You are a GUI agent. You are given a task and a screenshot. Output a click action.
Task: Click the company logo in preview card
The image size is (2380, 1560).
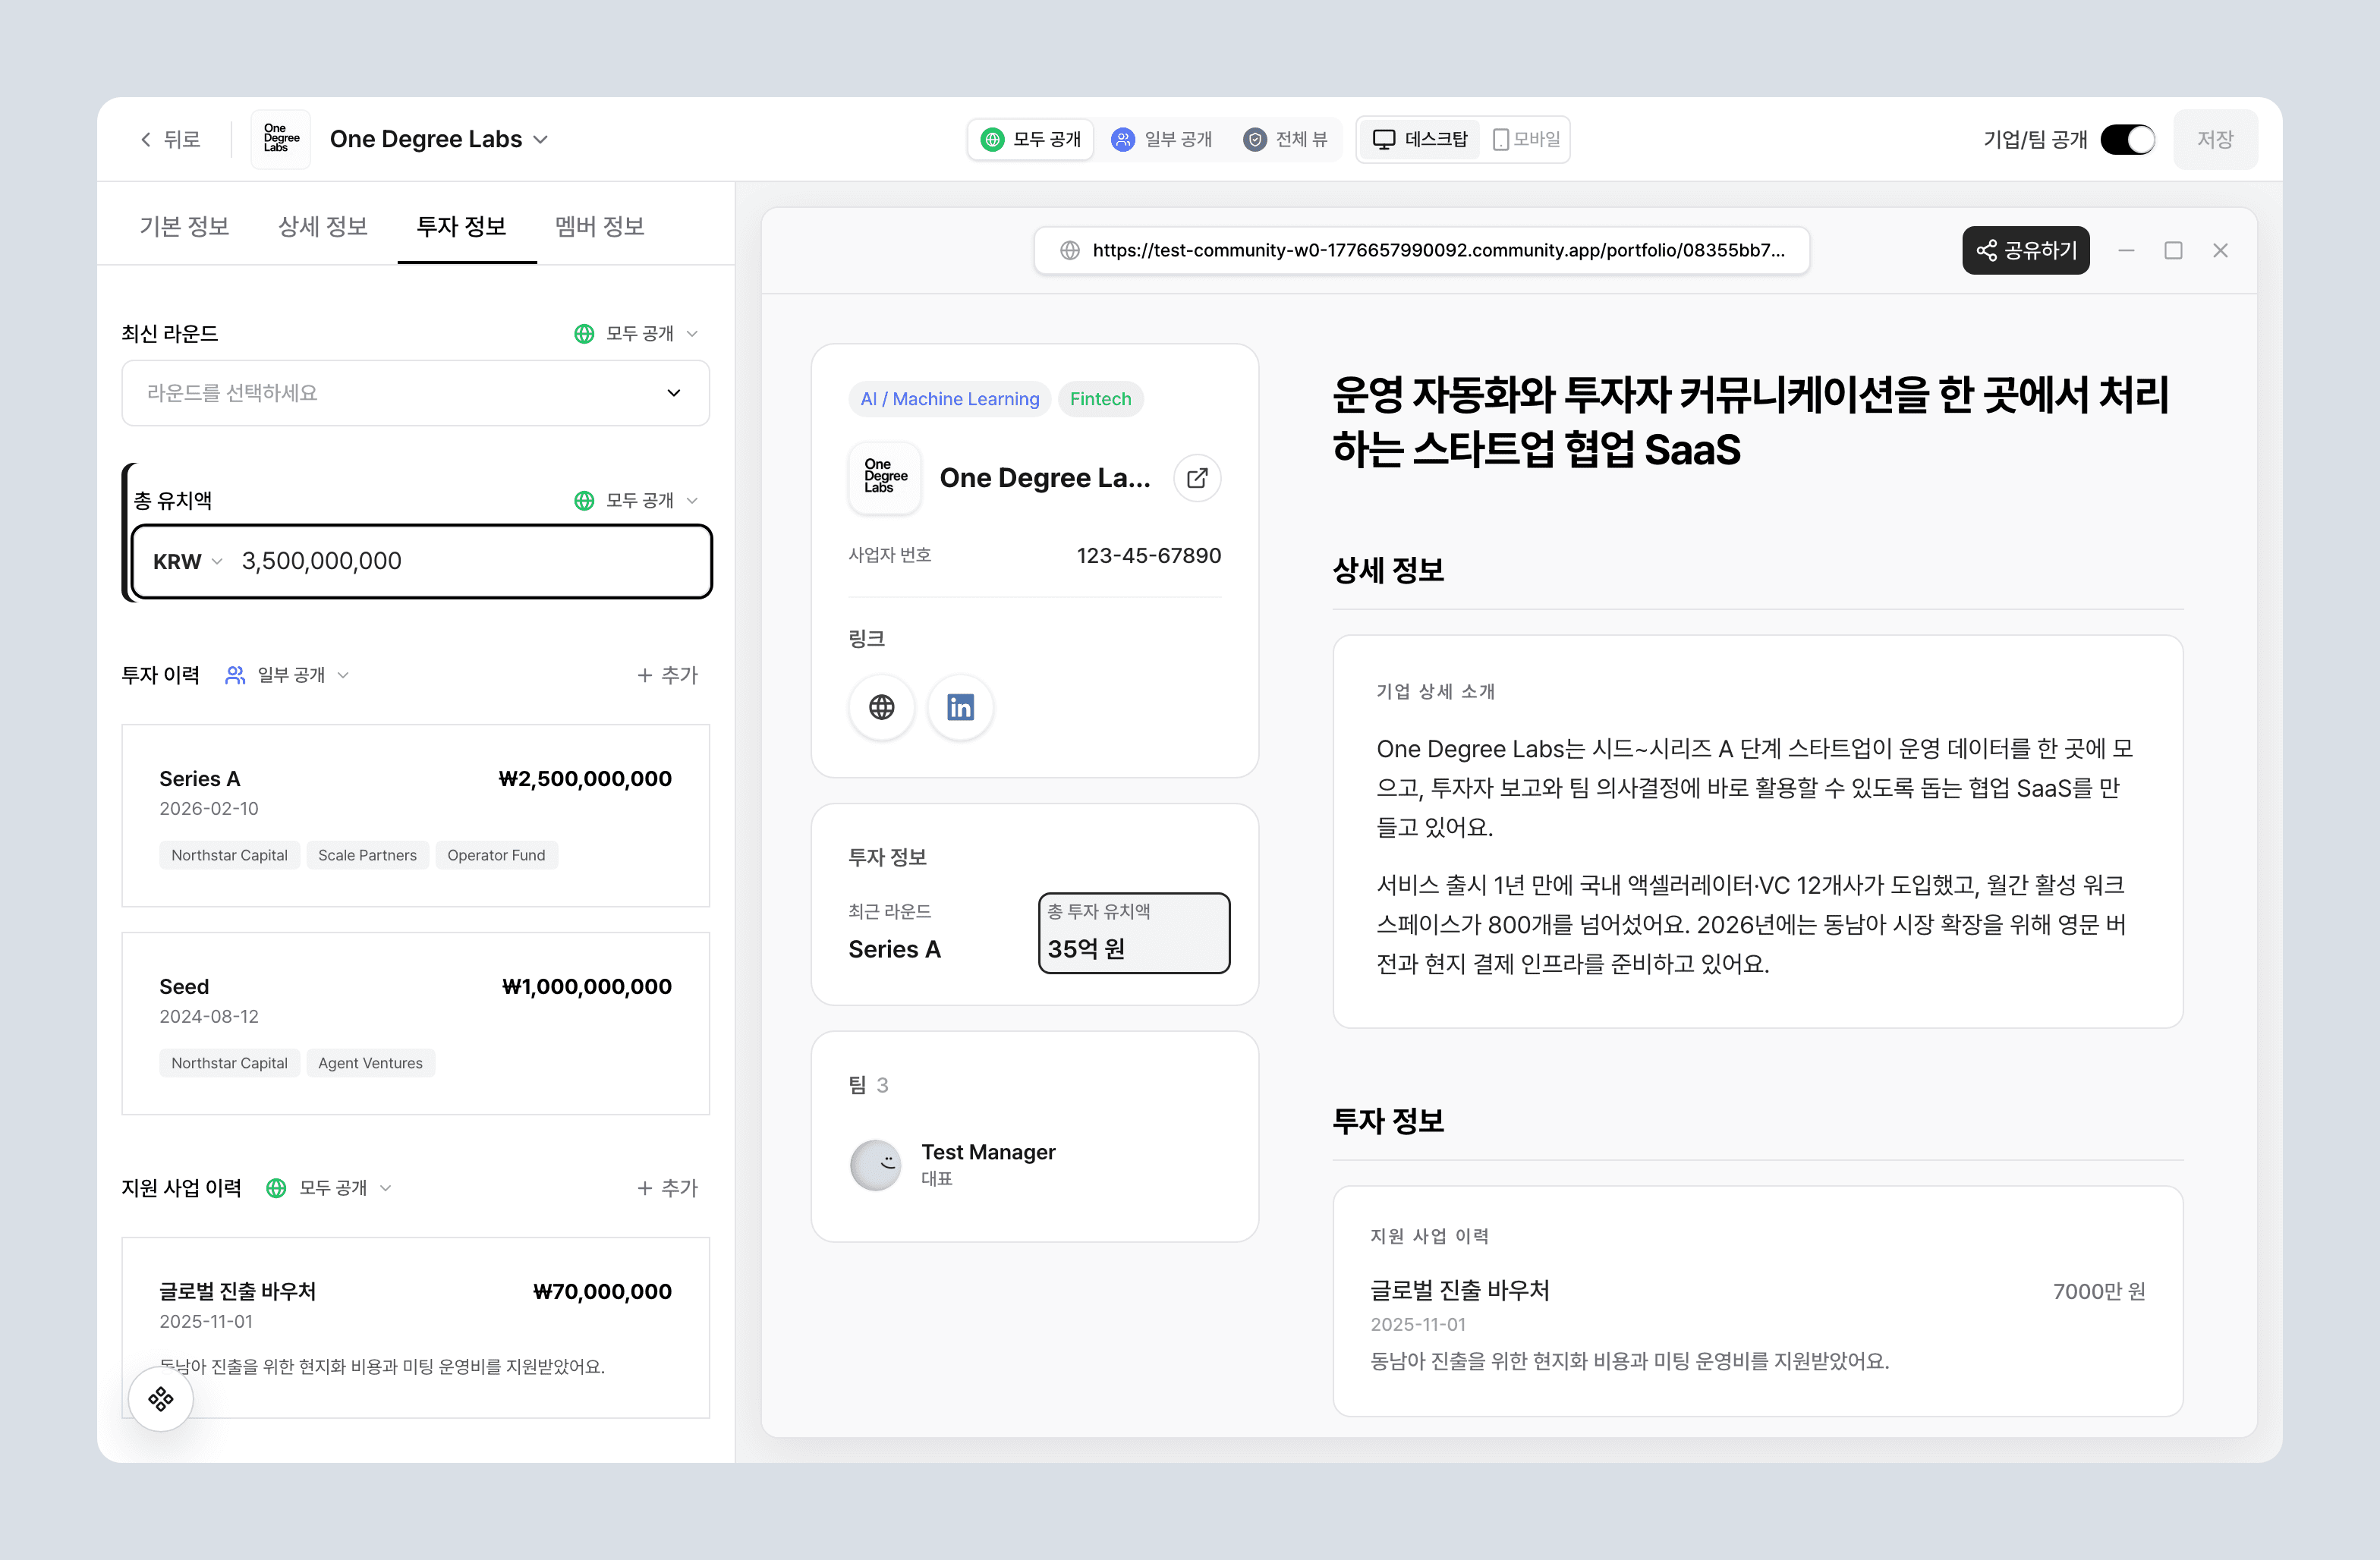point(884,478)
